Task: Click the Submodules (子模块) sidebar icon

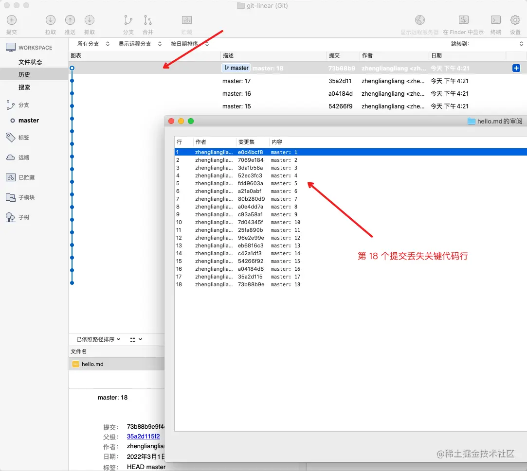Action: pos(11,197)
